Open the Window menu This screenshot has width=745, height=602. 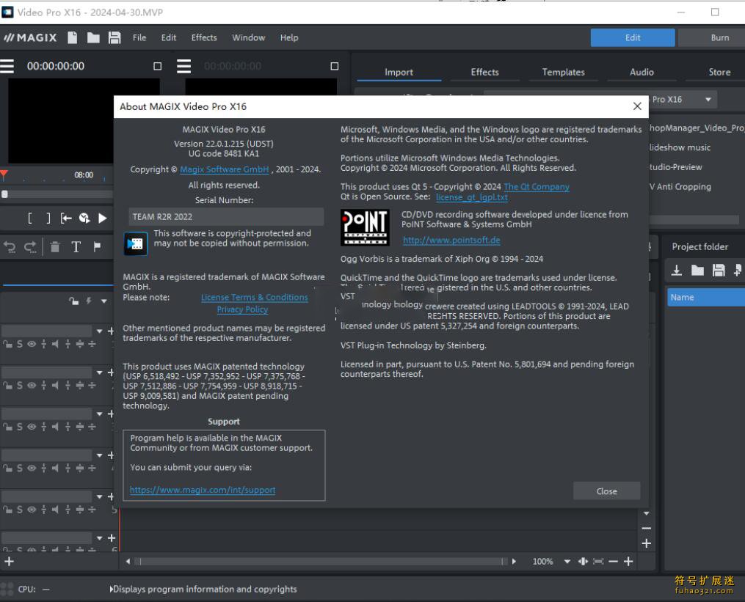249,37
